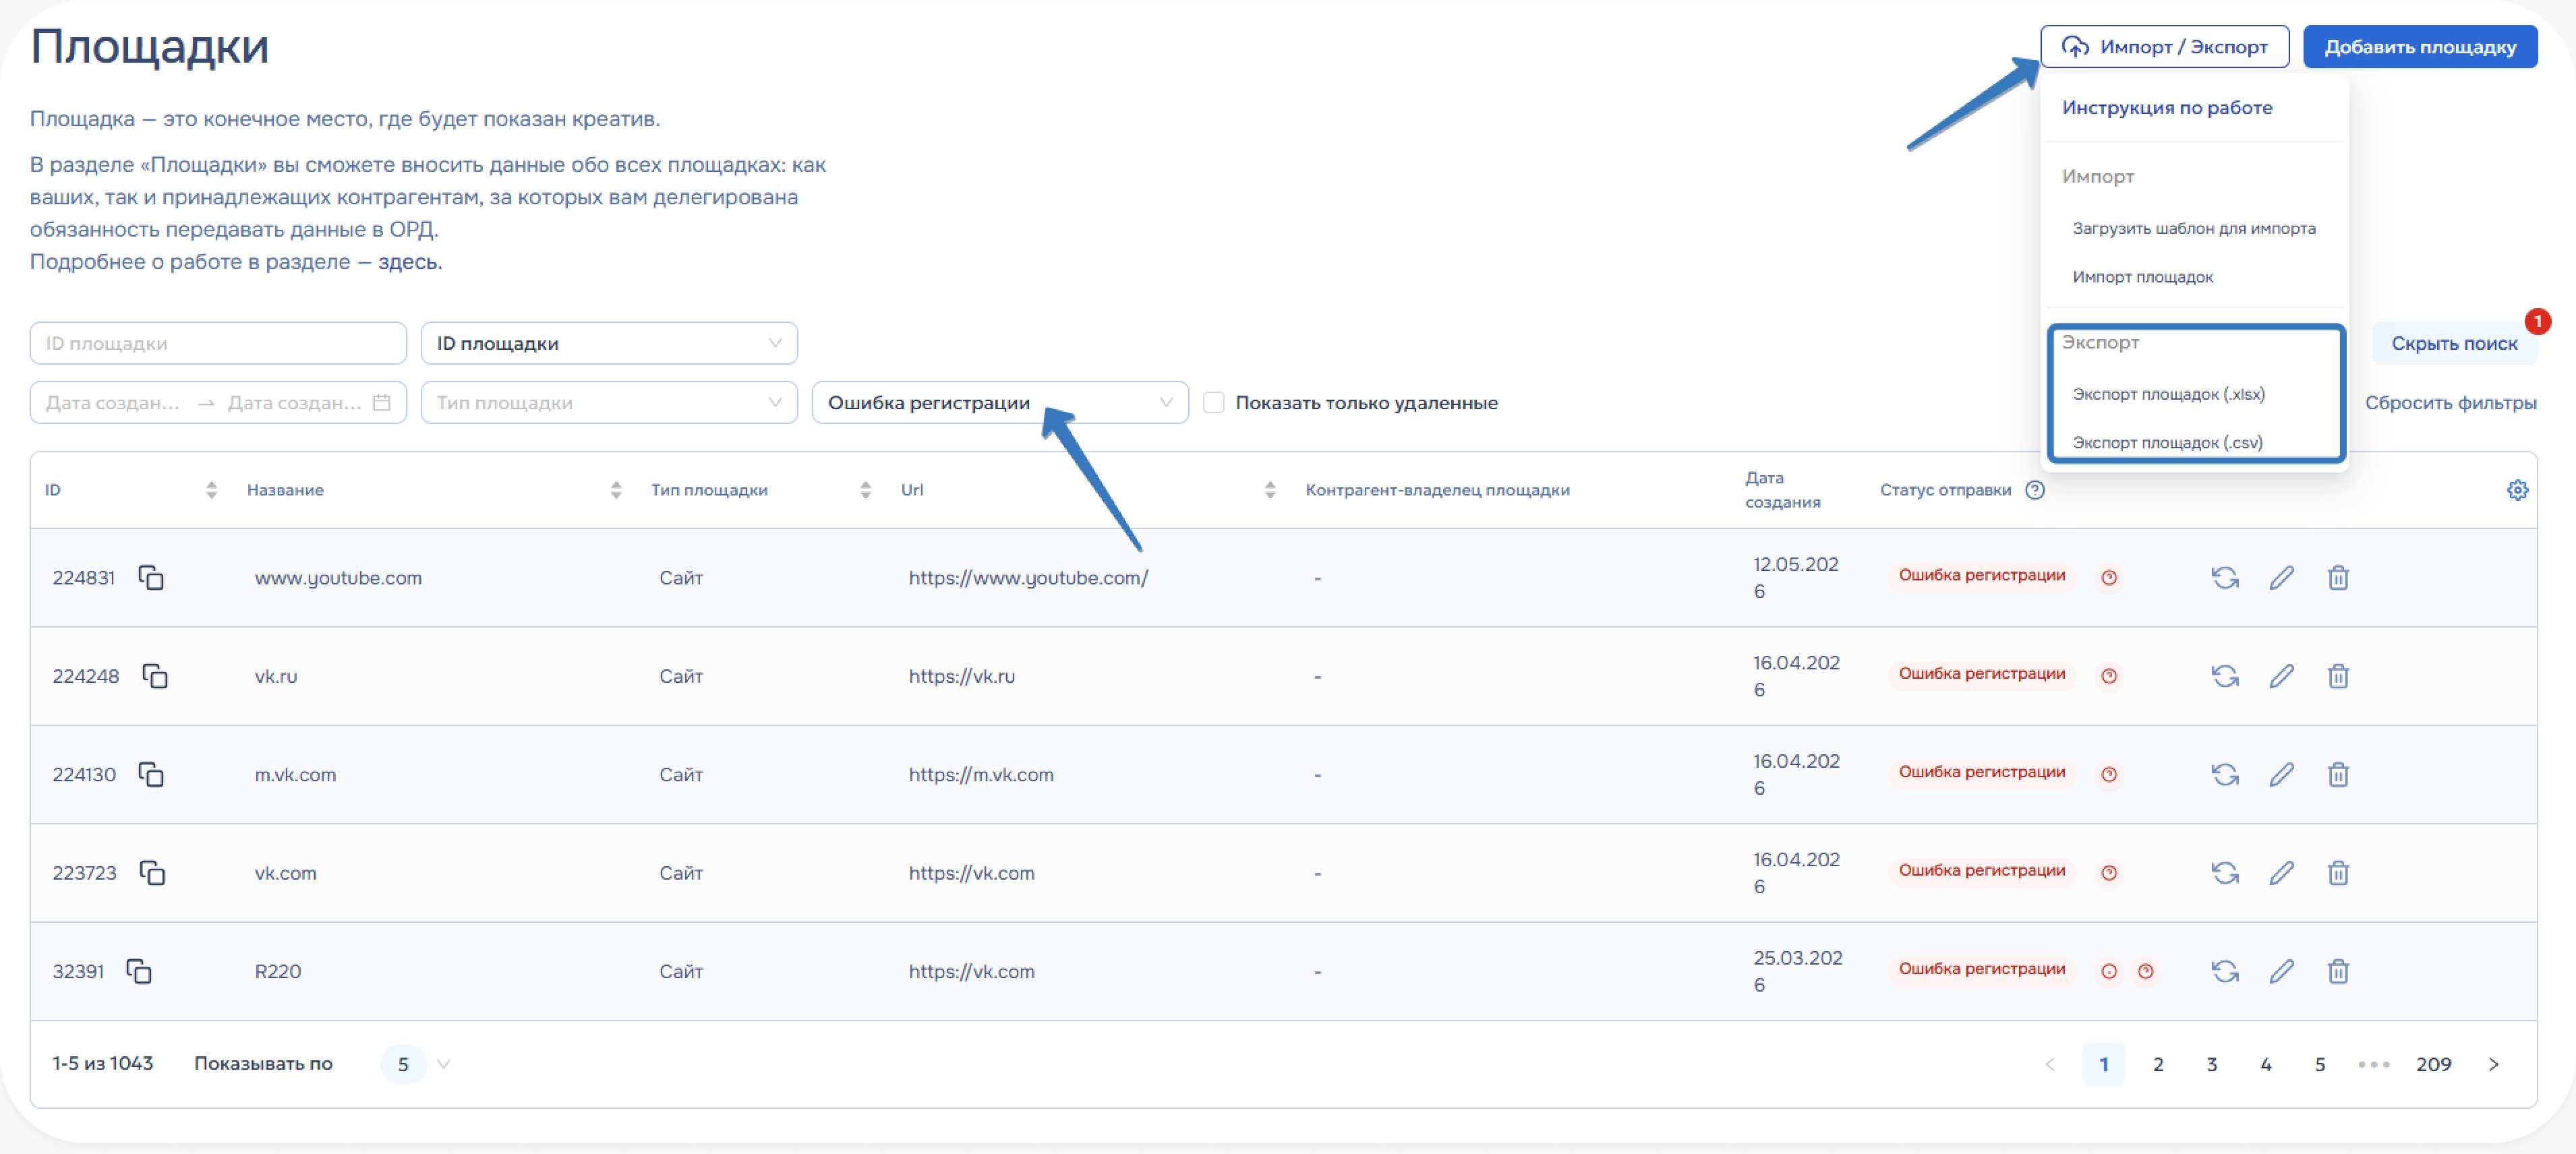Follow the здесь help link

[x=409, y=262]
